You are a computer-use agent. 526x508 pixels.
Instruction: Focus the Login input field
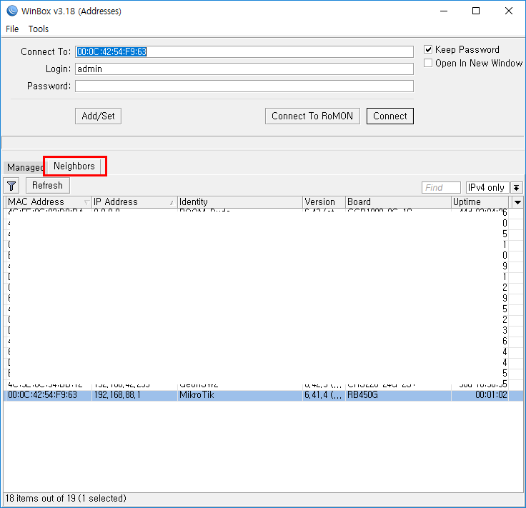tap(244, 69)
